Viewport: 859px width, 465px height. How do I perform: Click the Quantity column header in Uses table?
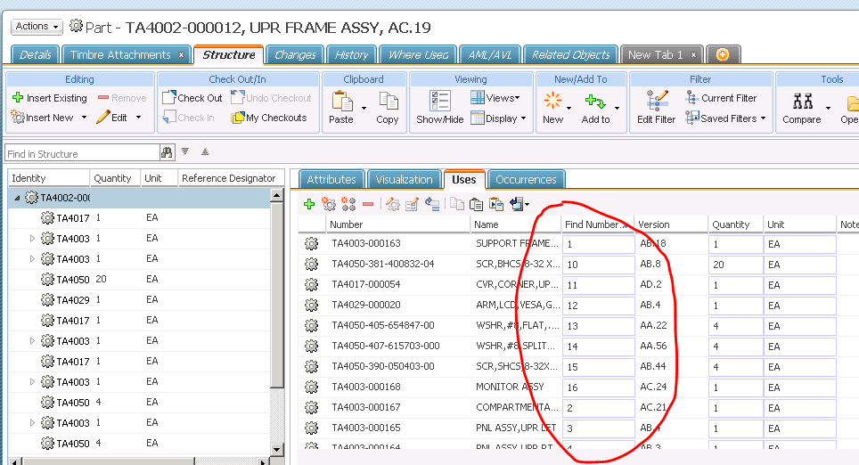(x=731, y=224)
